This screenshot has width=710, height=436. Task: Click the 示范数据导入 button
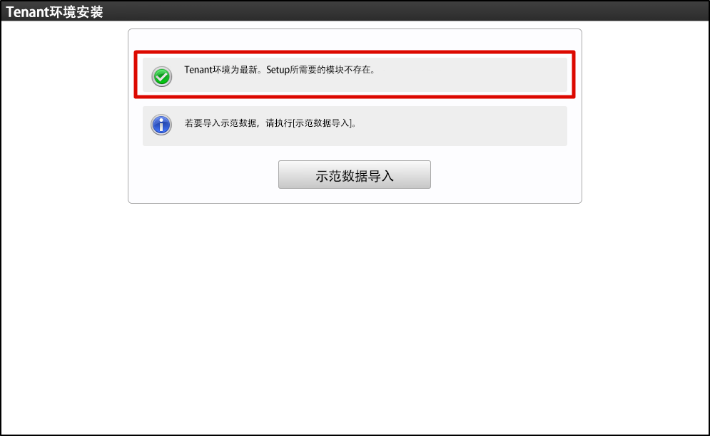pyautogui.click(x=355, y=175)
